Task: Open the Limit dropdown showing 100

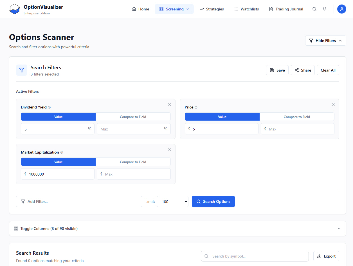Action: 173,201
